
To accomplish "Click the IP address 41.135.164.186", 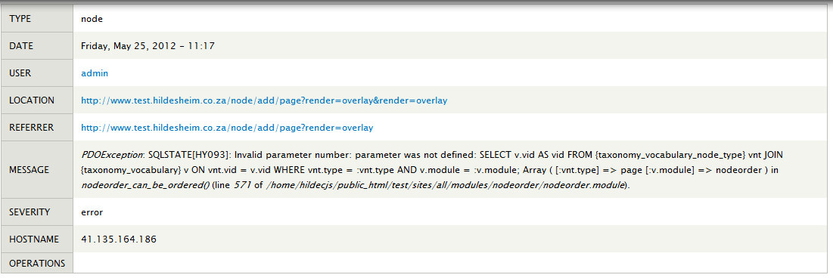I will 119,239.
